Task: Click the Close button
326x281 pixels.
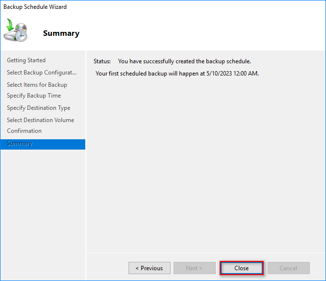Action: coord(242,268)
